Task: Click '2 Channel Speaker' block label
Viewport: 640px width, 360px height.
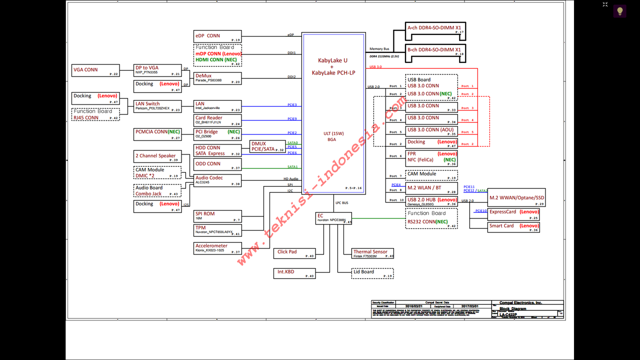Action: (x=155, y=155)
